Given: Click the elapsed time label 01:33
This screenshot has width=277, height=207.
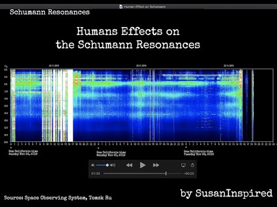Looking at the screenshot, I should (x=96, y=174).
